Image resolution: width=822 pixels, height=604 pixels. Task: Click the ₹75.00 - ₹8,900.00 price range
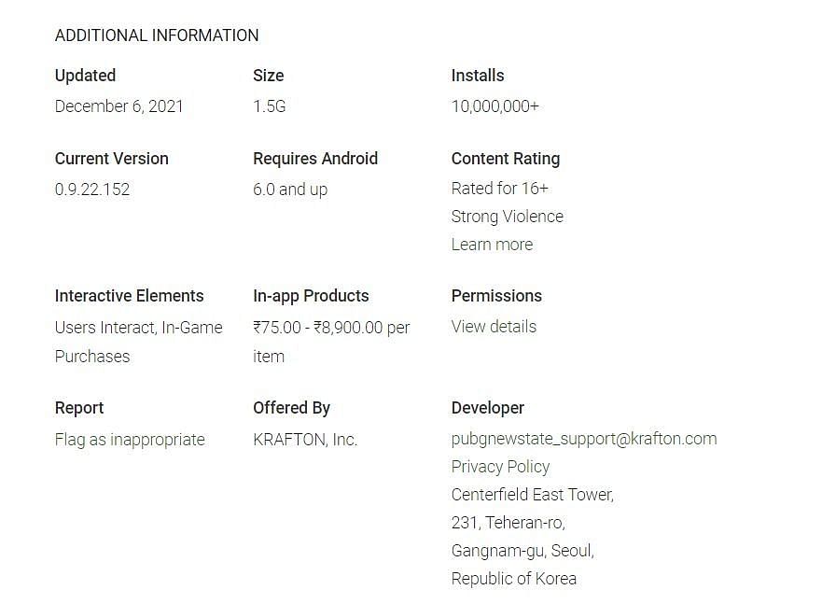[331, 328]
